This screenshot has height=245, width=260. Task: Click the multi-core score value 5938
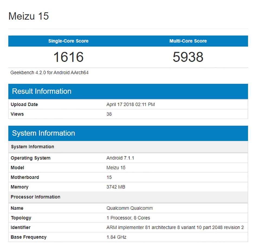pyautogui.click(x=188, y=57)
